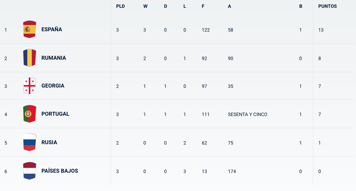Click the PUNTOS column header
Viewport: 356px width, 191px height.
[x=327, y=6]
